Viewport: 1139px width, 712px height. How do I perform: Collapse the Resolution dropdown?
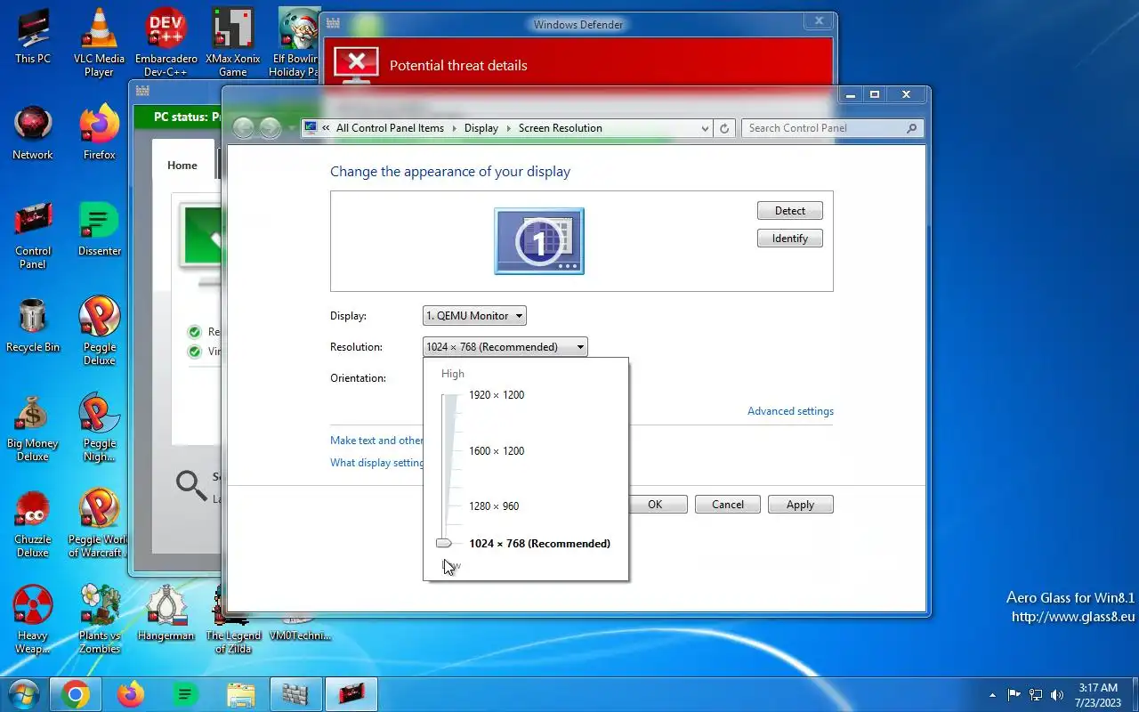click(x=505, y=347)
